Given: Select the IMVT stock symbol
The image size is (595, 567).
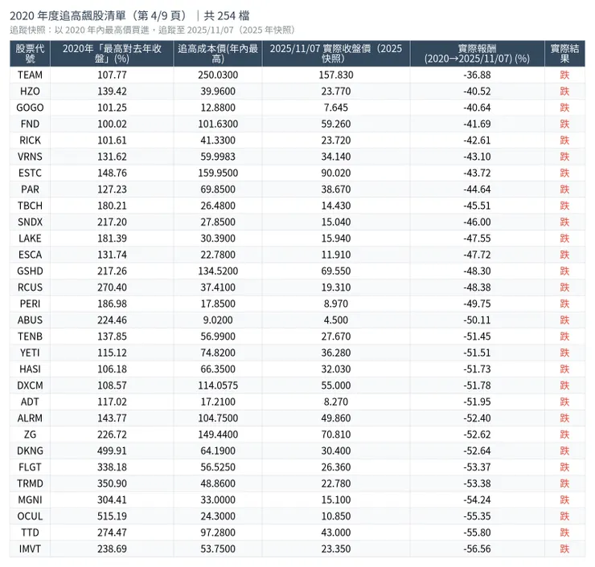Looking at the screenshot, I should point(30,549).
